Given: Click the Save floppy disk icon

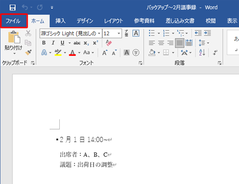Looking at the screenshot, I should click(12, 7).
